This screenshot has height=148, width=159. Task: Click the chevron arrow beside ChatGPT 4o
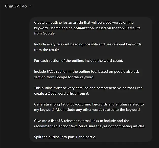[x=30, y=6]
